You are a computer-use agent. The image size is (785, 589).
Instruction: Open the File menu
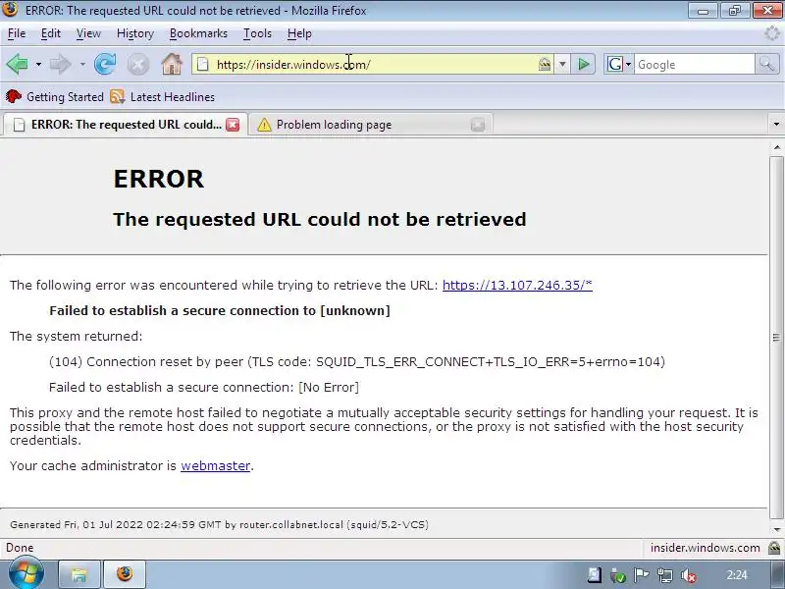pyautogui.click(x=17, y=33)
